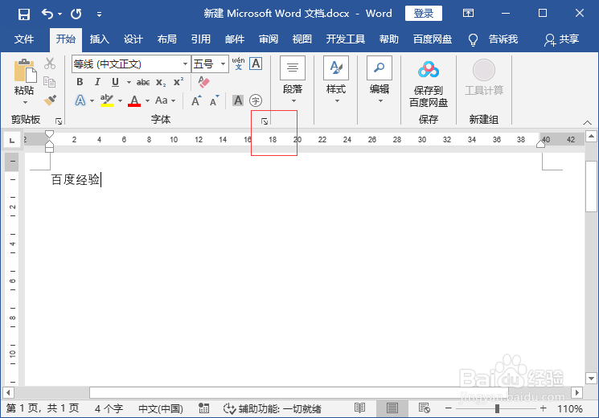Click the Cut scissors icon
The height and width of the screenshot is (418, 599).
(50, 64)
